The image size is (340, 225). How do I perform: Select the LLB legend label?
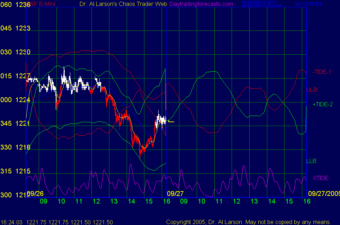pyautogui.click(x=311, y=161)
